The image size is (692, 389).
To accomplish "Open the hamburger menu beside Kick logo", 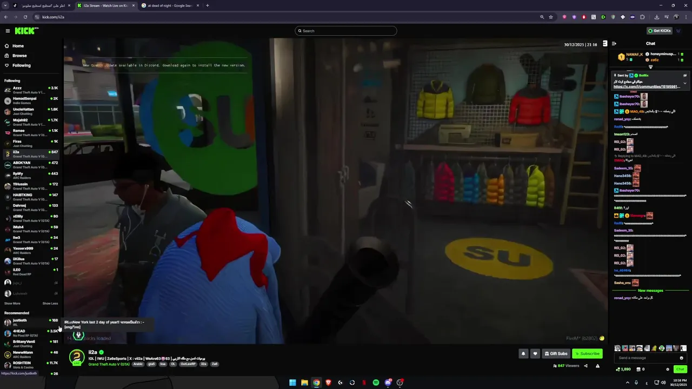I will 8,31.
